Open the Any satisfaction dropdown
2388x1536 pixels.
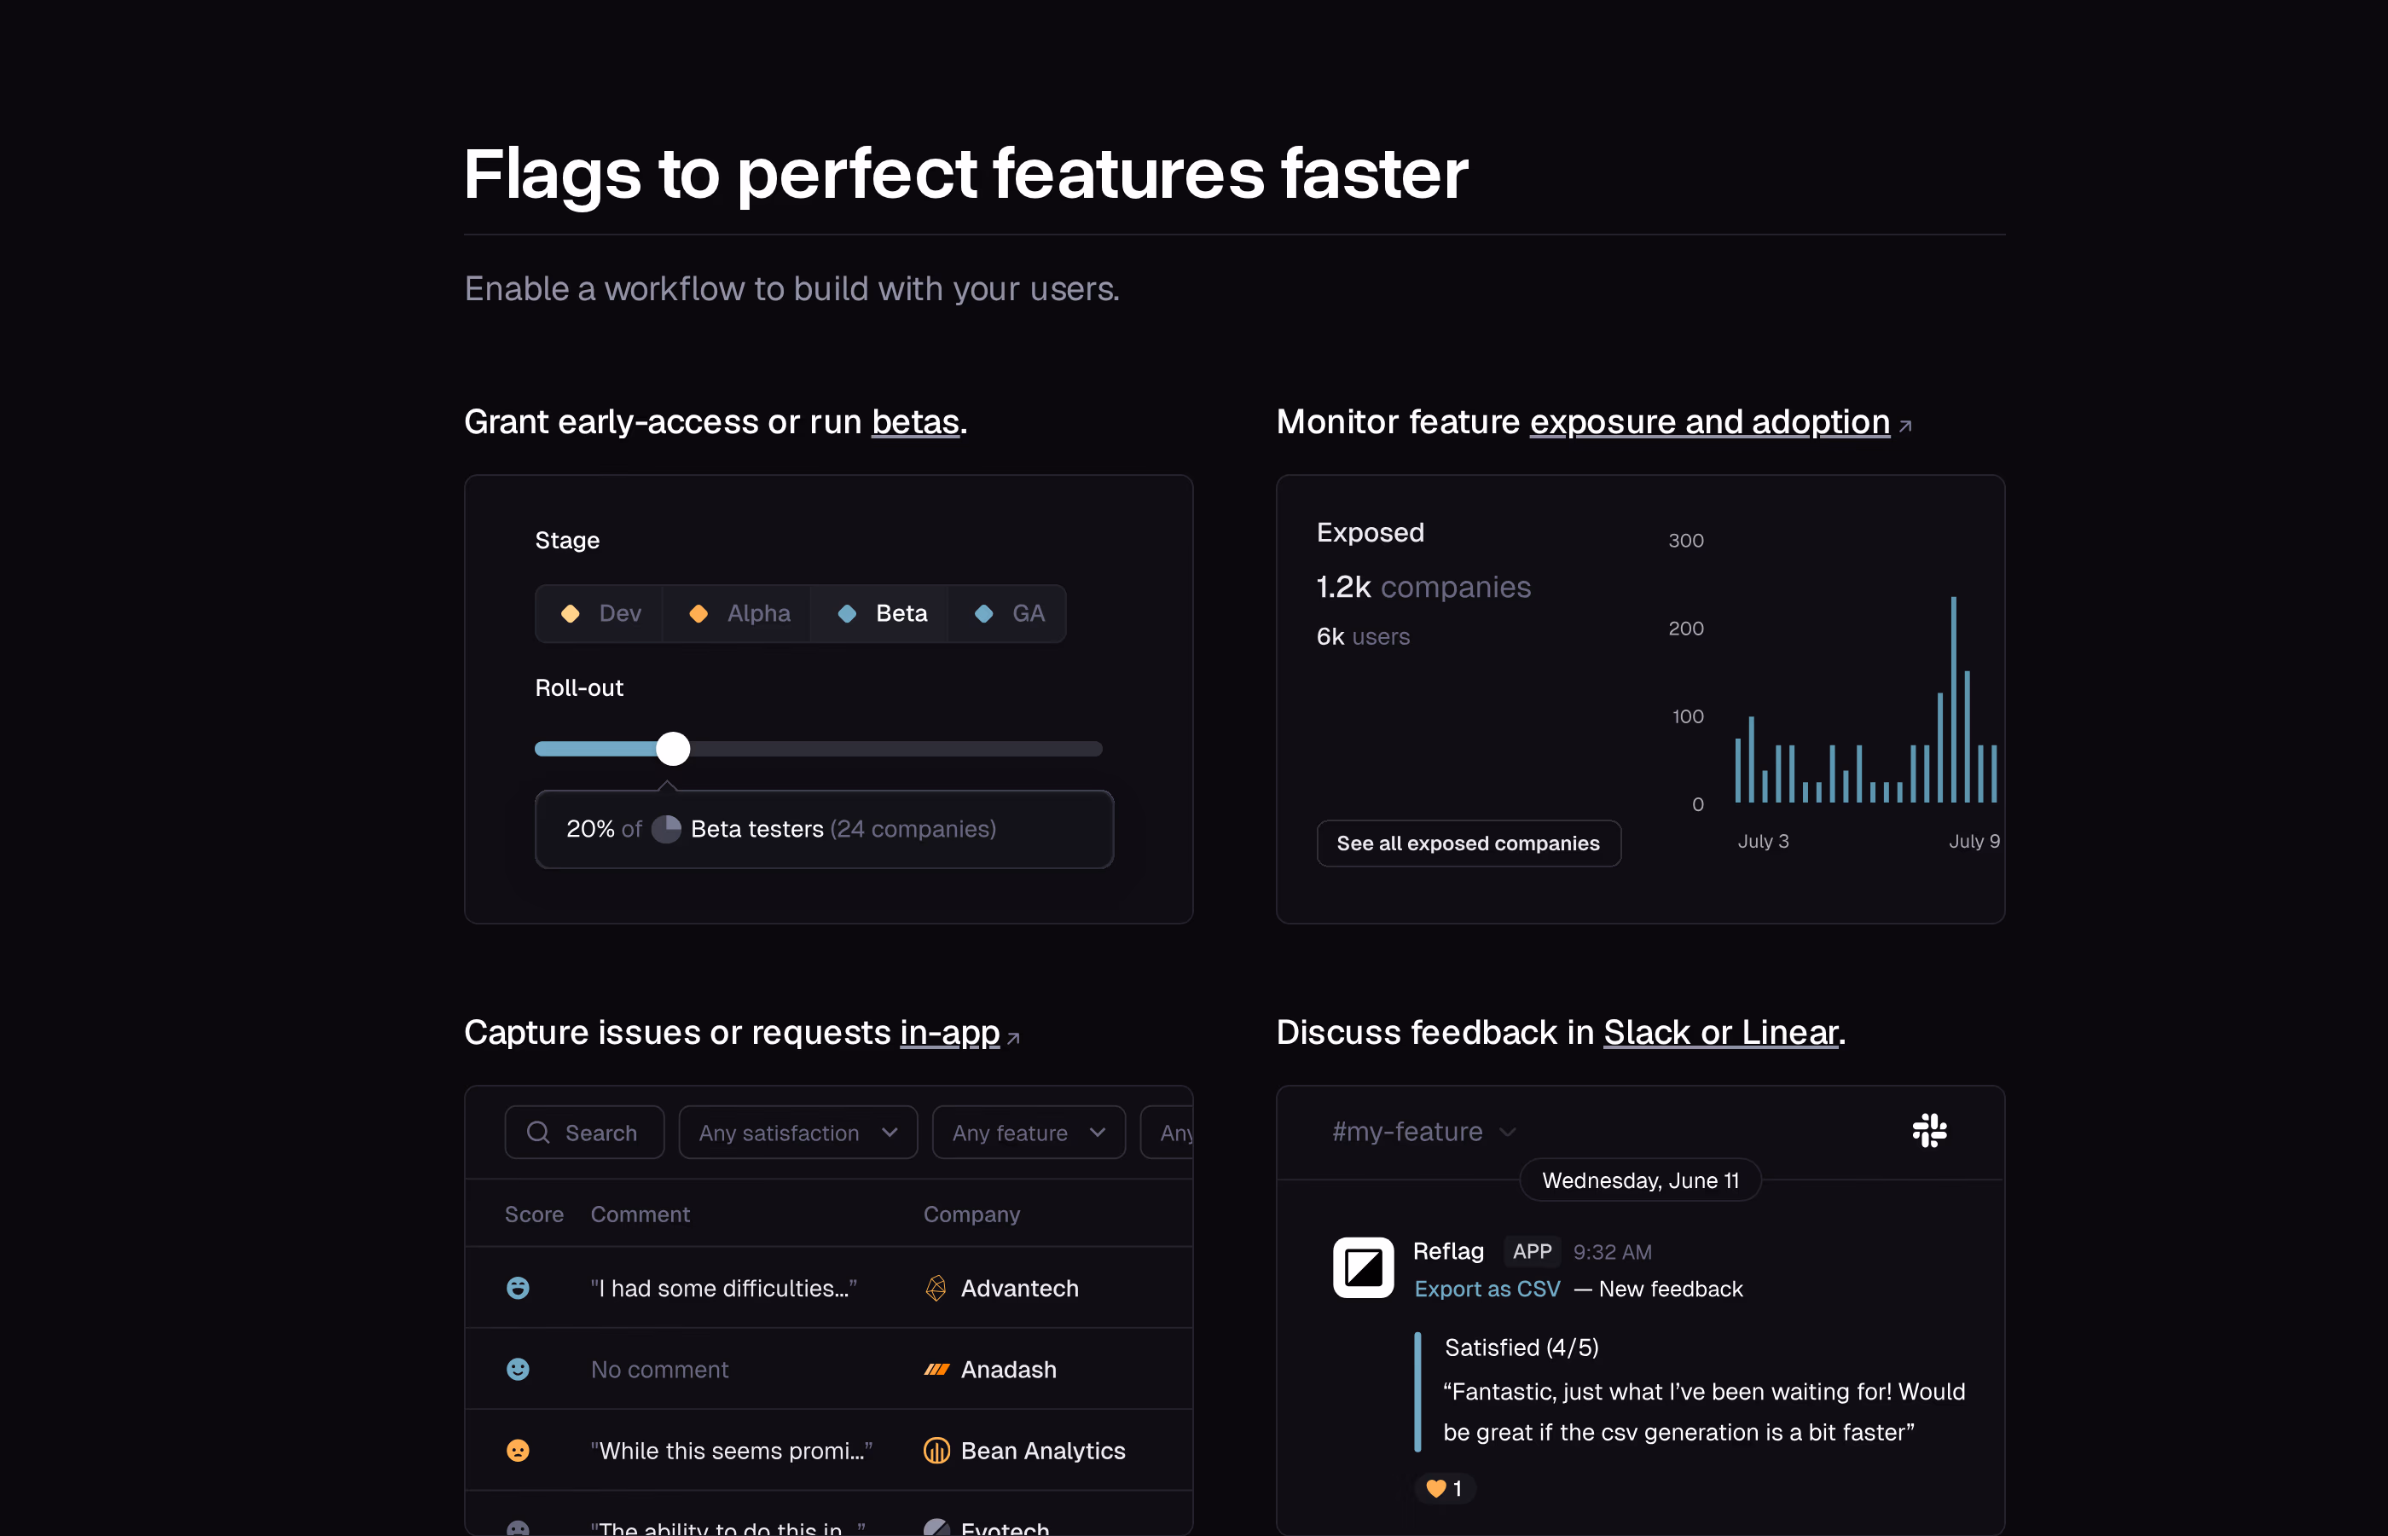click(x=797, y=1132)
